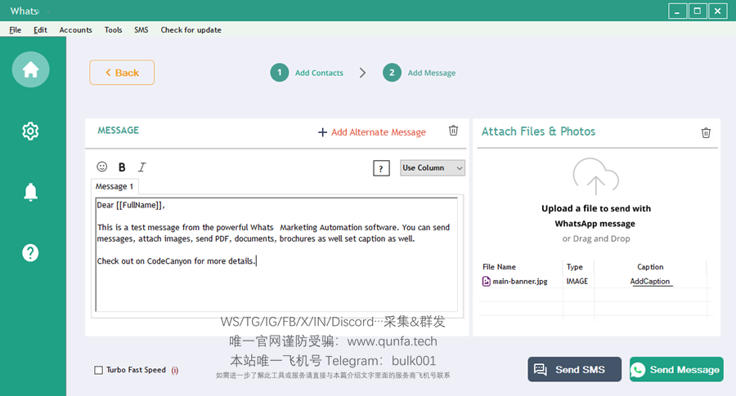Click the main-banner.jpg file icon
This screenshot has width=736, height=396.
click(487, 281)
